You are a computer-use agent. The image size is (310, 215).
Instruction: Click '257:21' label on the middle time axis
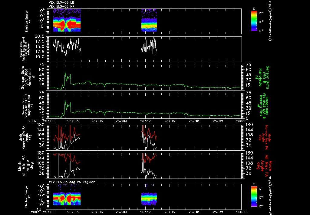click(x=218, y=121)
